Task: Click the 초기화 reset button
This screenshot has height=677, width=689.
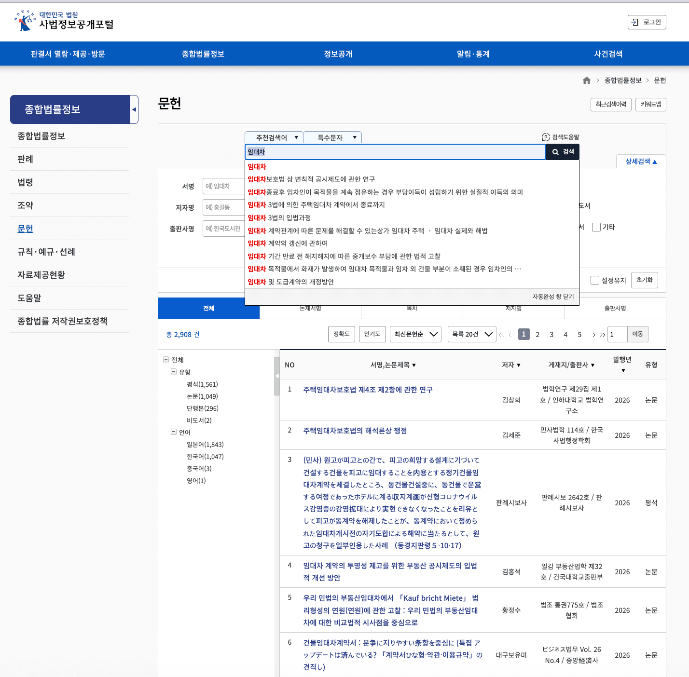Action: [644, 280]
